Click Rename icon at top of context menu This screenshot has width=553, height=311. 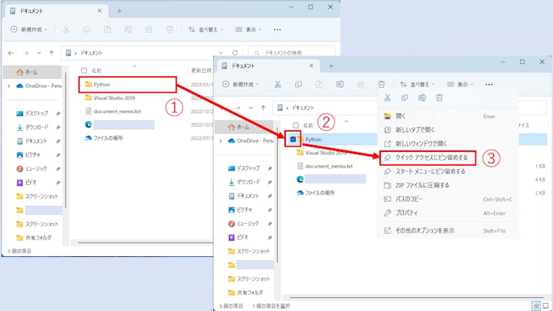[x=422, y=98]
